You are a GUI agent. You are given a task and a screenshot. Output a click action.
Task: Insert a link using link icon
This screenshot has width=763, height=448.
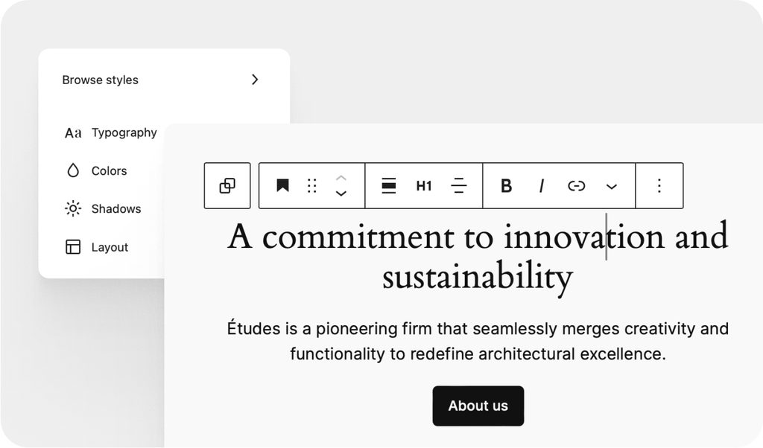point(576,186)
